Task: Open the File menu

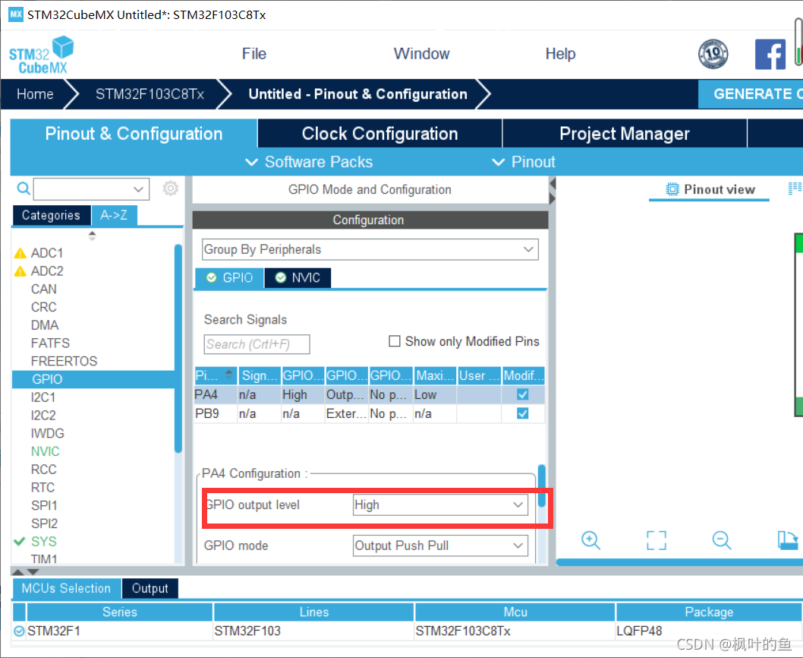Action: point(254,54)
